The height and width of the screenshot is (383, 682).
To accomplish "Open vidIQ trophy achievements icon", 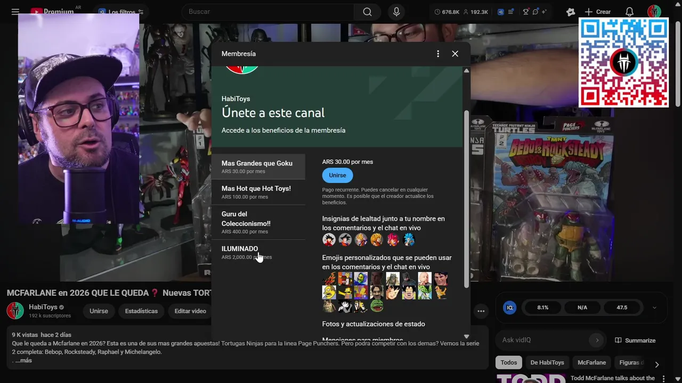I will pos(526,12).
